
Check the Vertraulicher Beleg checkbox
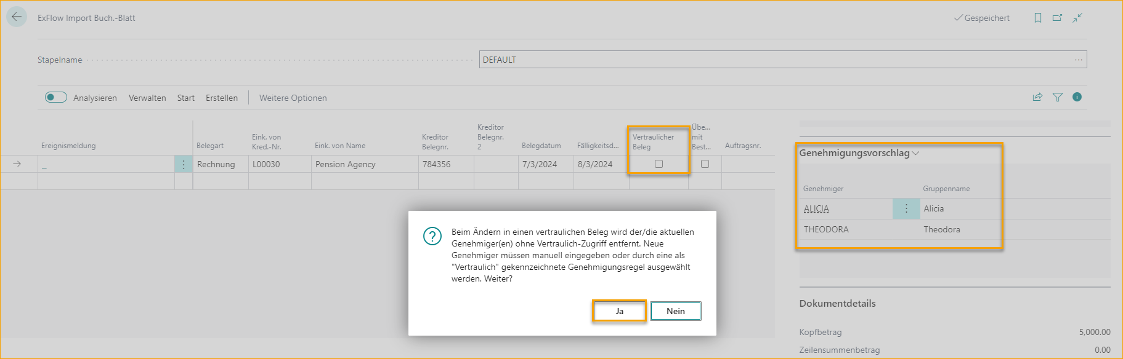click(x=659, y=164)
